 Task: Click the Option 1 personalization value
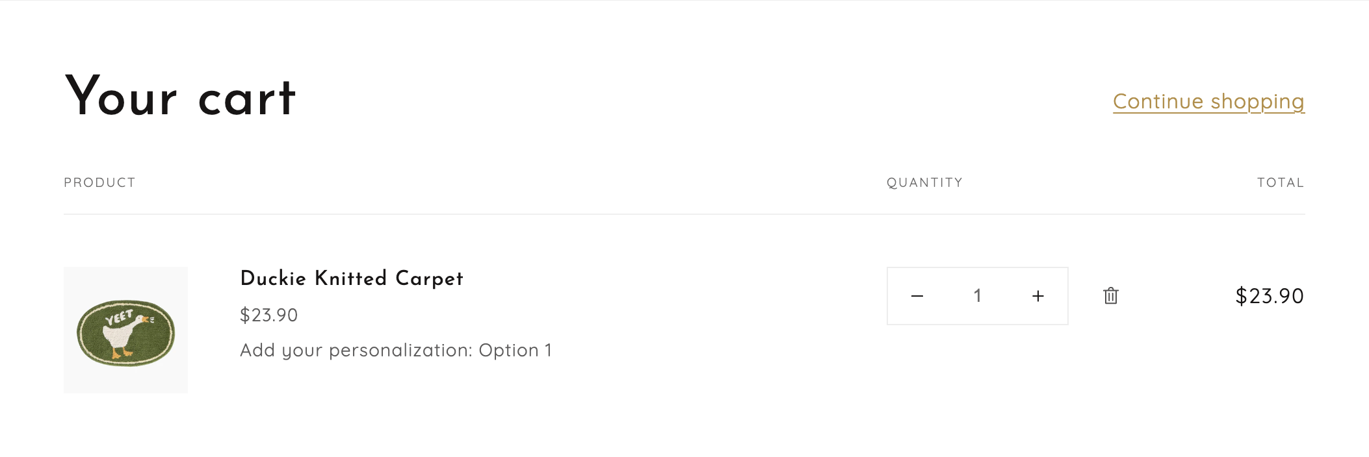tap(515, 351)
